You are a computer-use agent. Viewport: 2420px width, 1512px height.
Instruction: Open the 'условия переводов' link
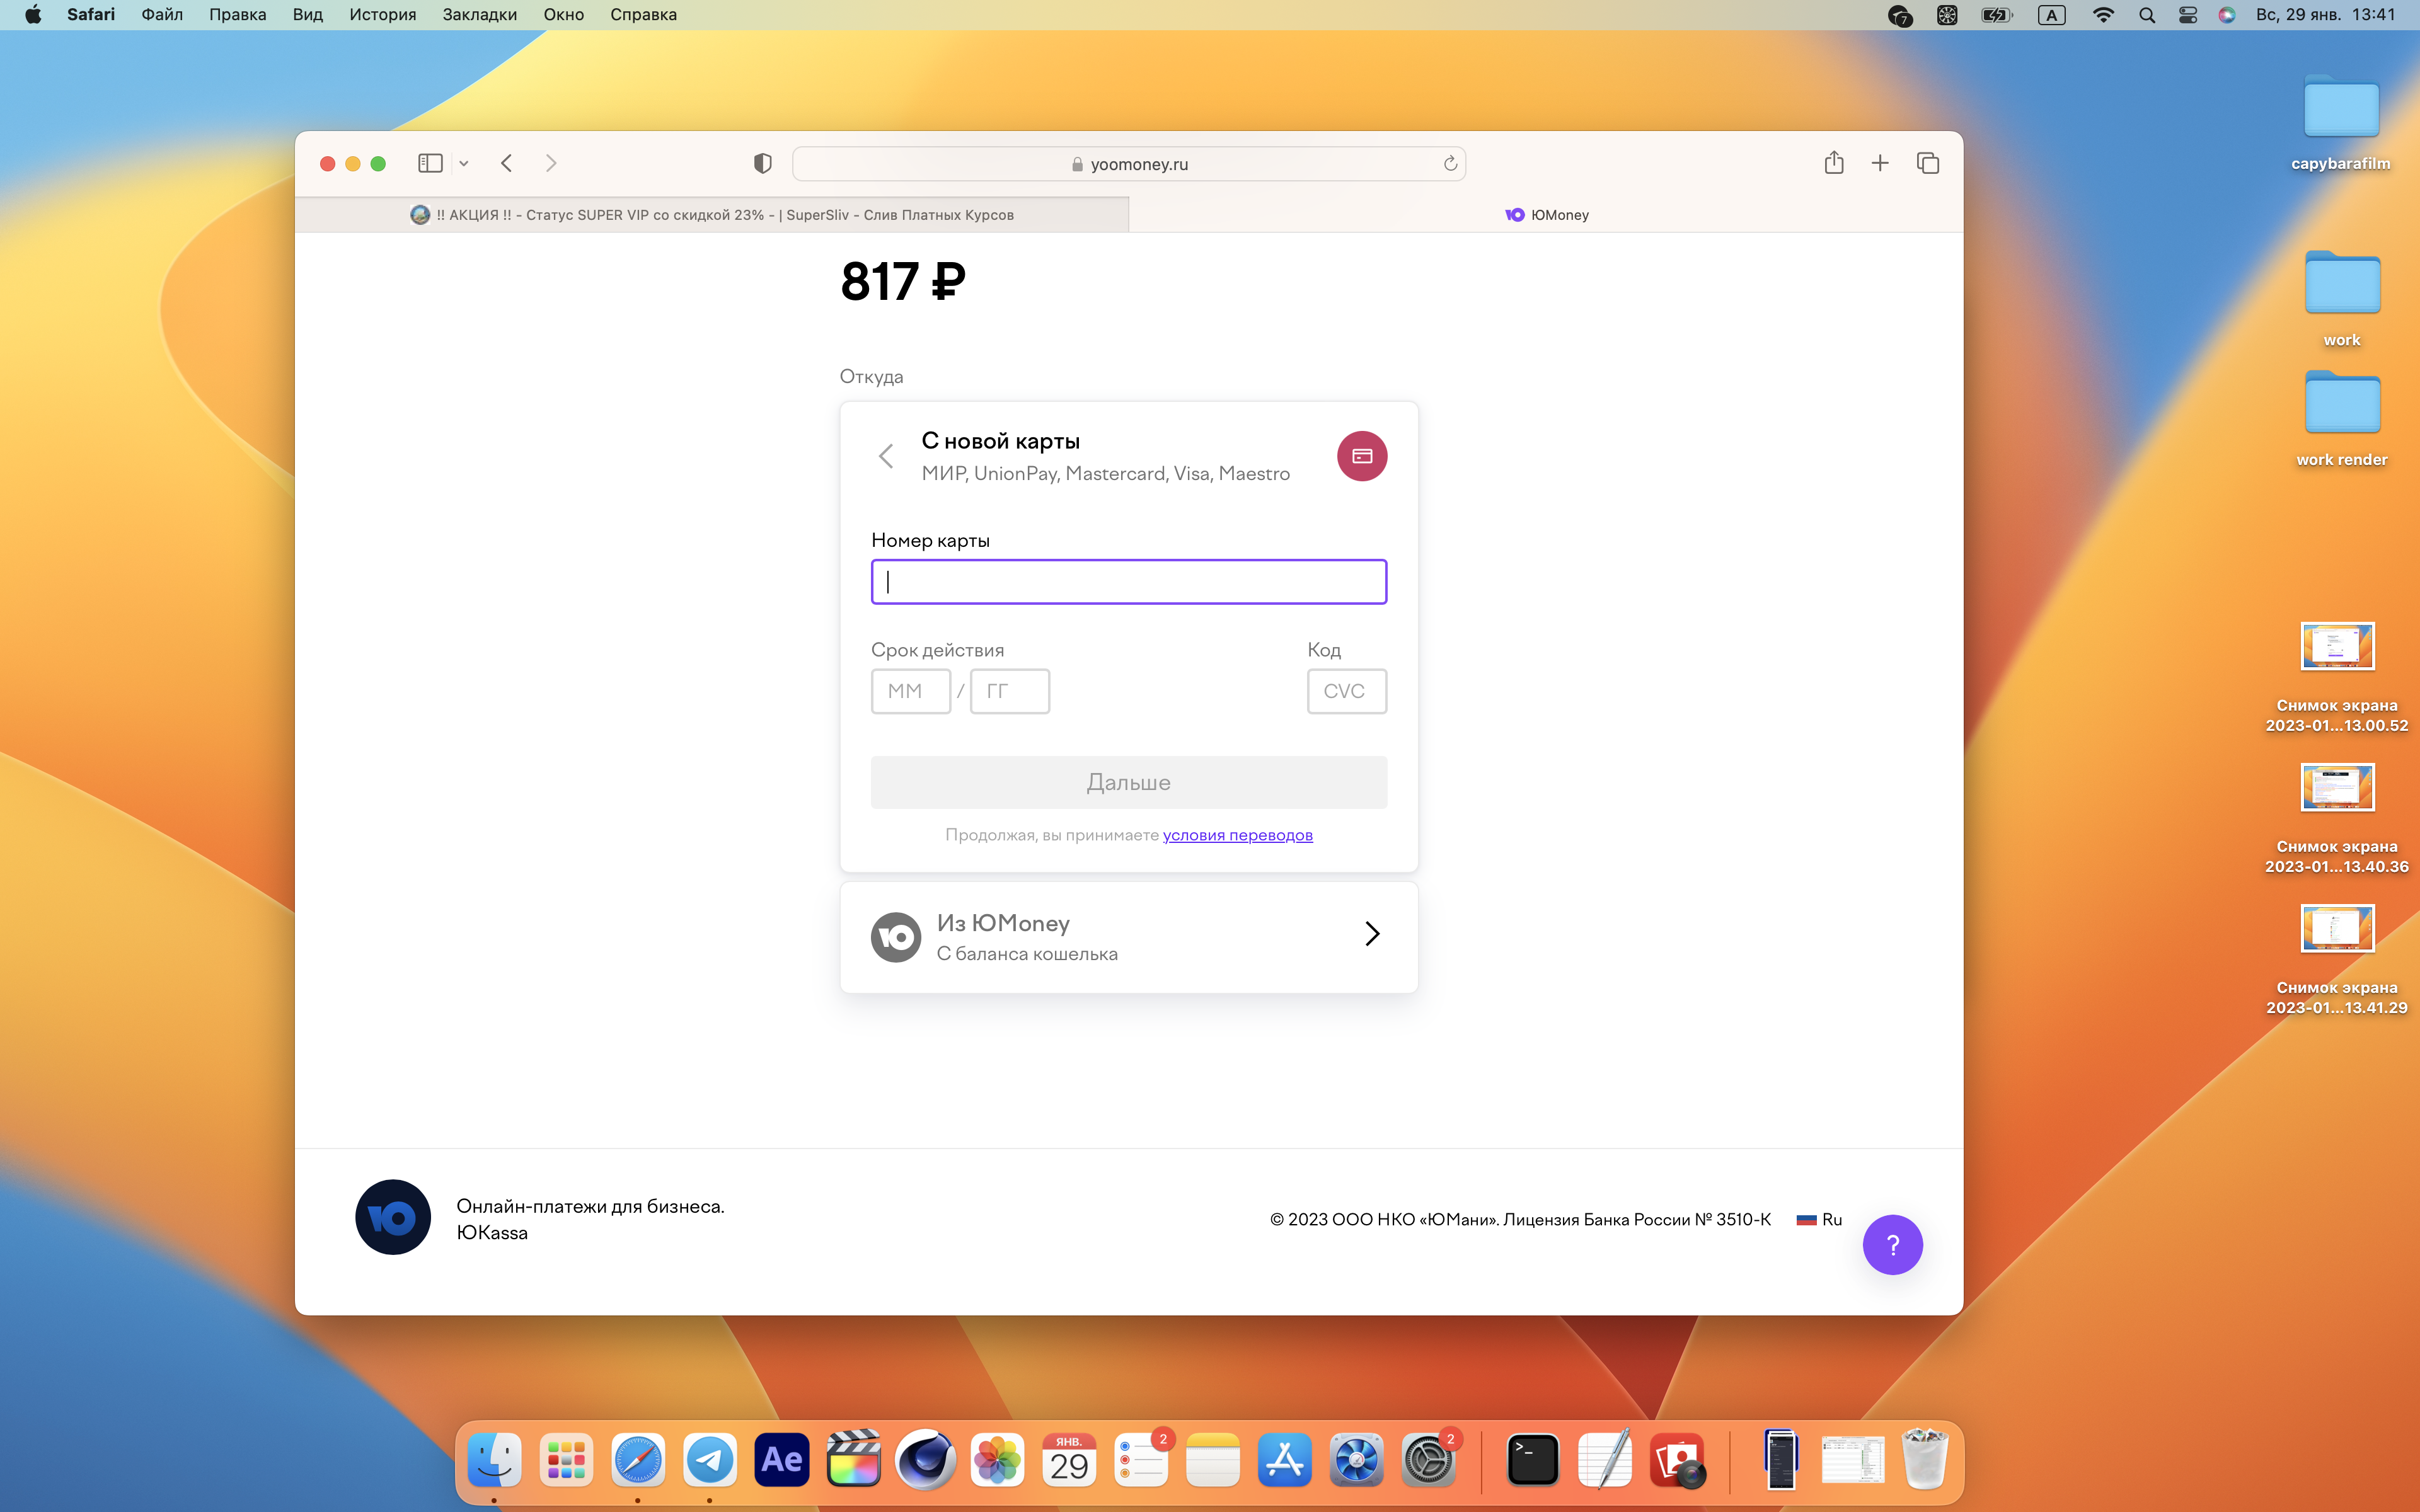[1238, 835]
